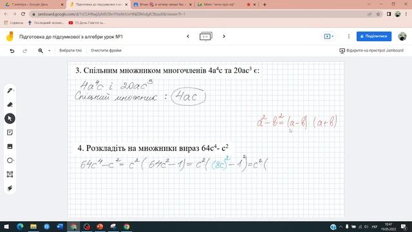The width and height of the screenshot is (412, 232).
Task: Redo the last undone action
Action: (24, 50)
